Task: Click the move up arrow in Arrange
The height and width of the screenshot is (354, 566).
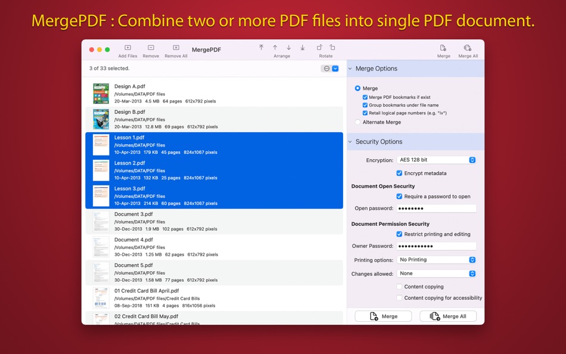Action: 275,47
